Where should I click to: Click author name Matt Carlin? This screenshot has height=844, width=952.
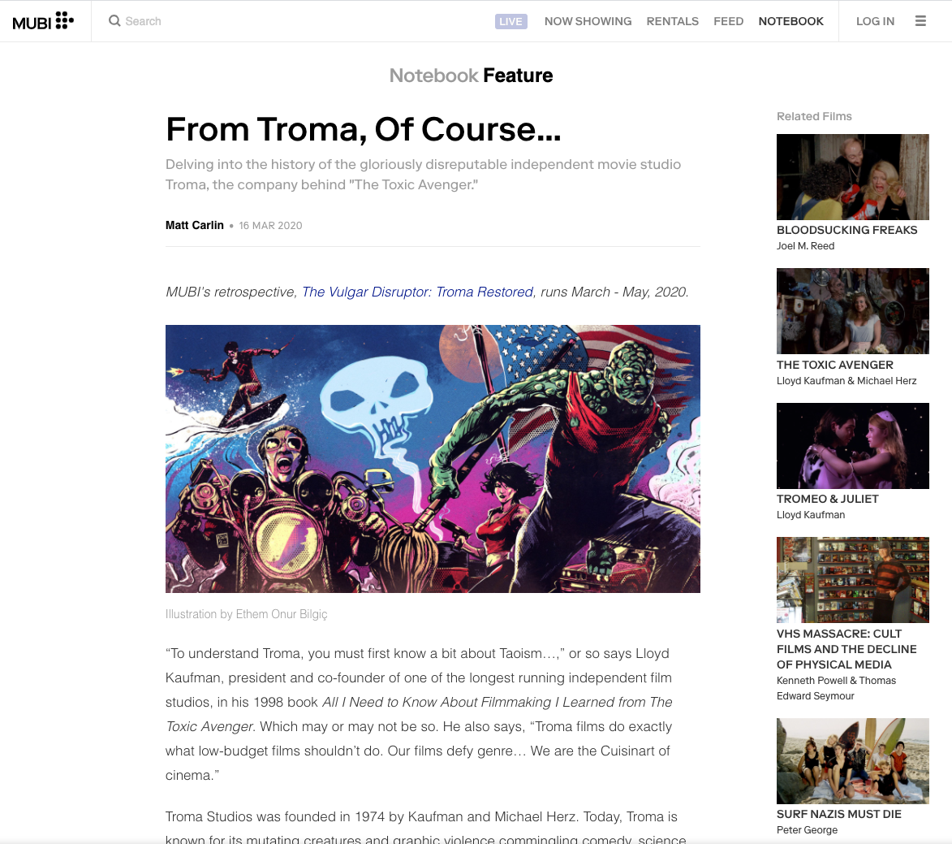(194, 226)
